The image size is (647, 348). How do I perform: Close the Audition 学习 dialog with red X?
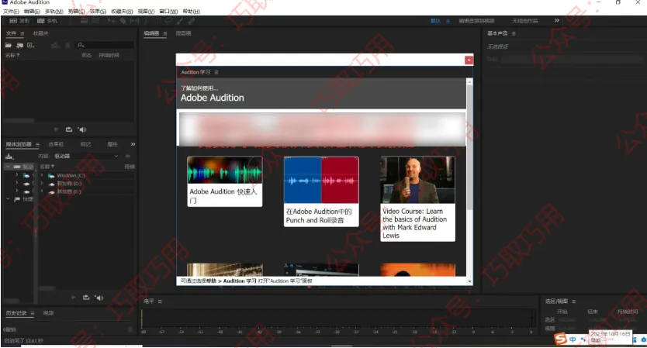tap(469, 60)
